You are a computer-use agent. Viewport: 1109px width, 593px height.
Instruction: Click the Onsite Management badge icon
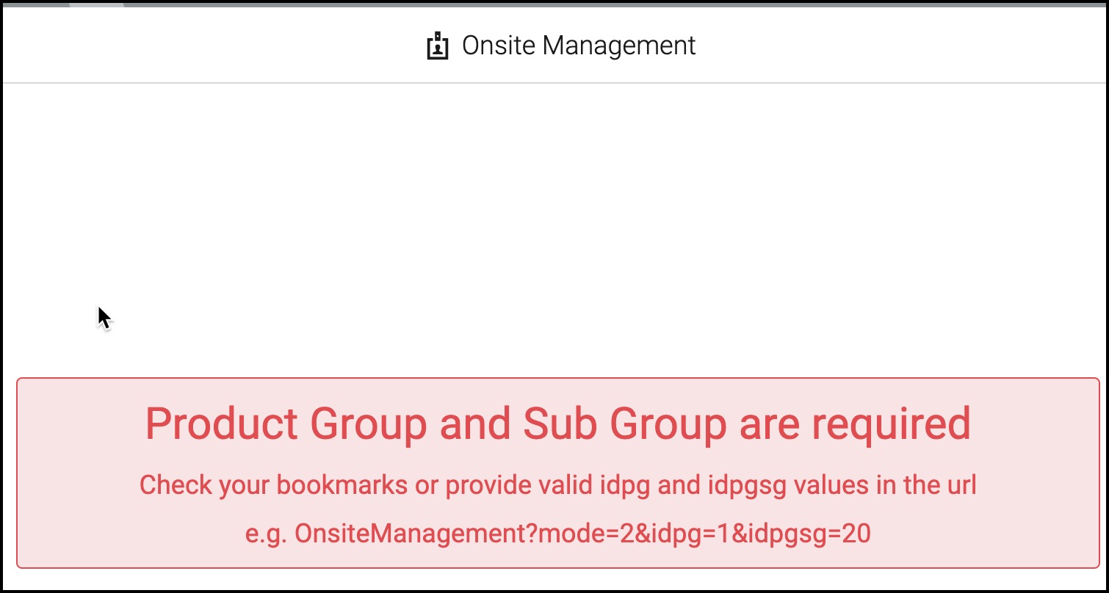click(438, 46)
